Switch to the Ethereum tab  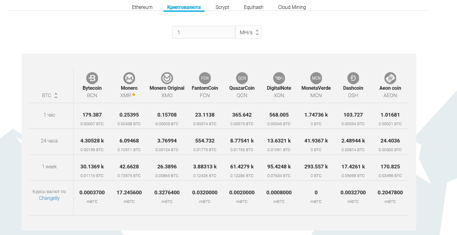(x=142, y=7)
